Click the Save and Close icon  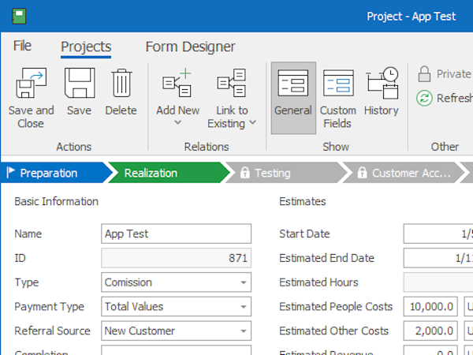(31, 84)
